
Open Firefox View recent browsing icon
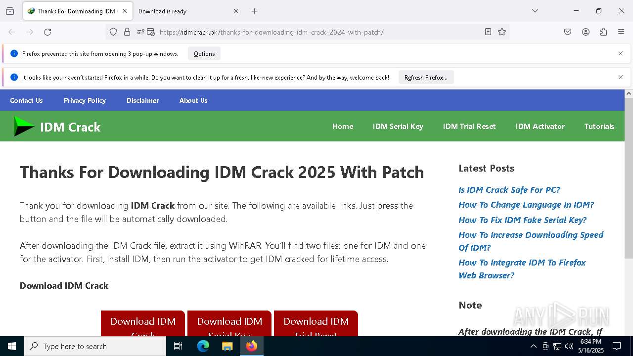coord(10,11)
